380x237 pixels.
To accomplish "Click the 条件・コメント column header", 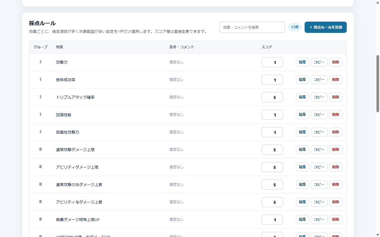I will click(182, 47).
